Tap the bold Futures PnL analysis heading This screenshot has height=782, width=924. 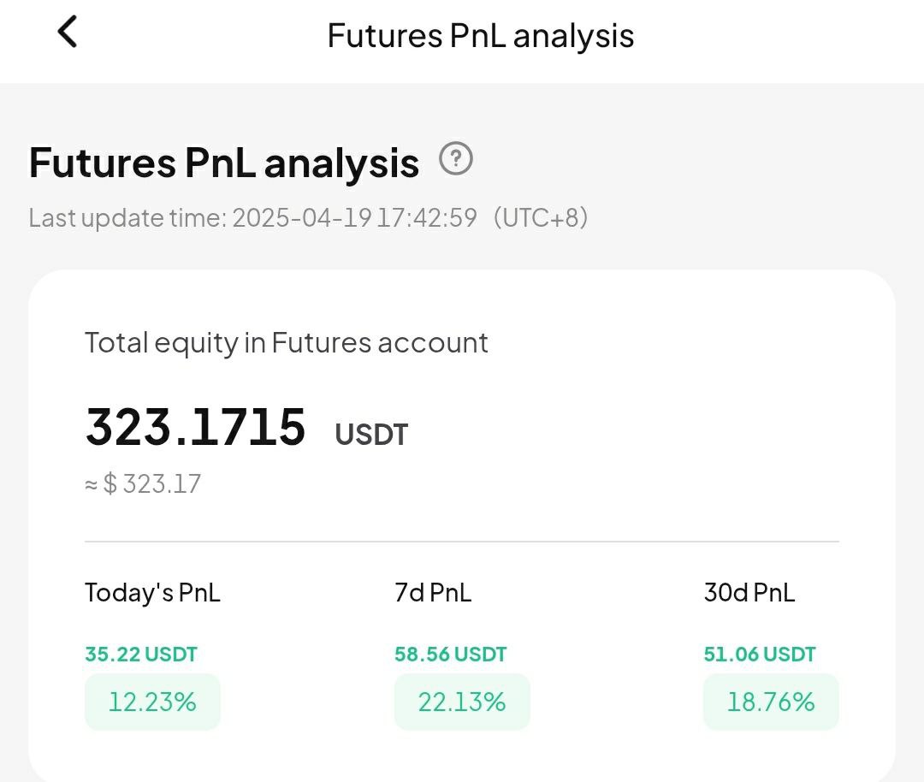[224, 163]
